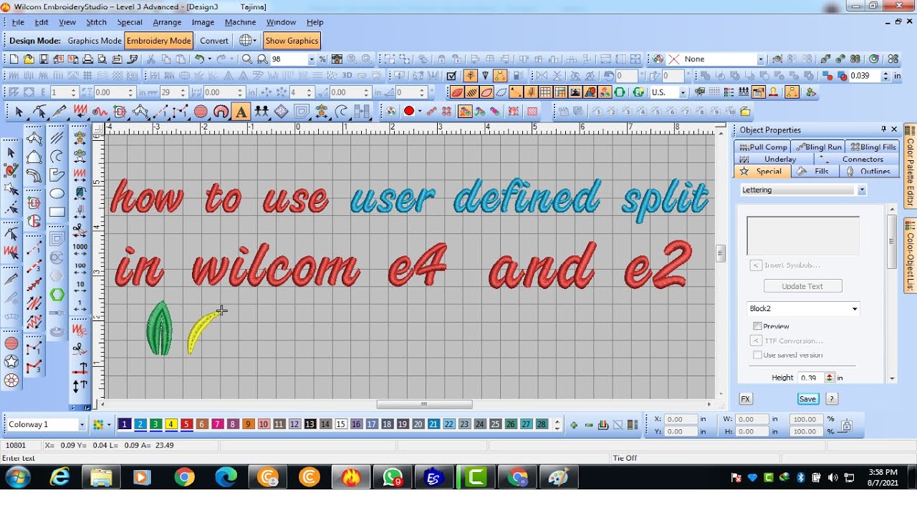
Task: Click the Monogramming people icon
Action: click(x=261, y=112)
